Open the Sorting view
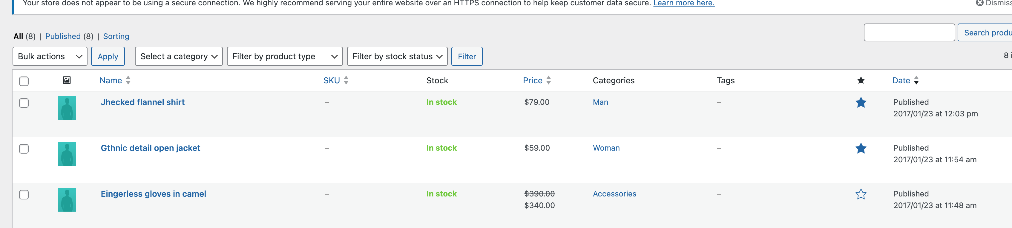This screenshot has width=1012, height=228. (116, 36)
